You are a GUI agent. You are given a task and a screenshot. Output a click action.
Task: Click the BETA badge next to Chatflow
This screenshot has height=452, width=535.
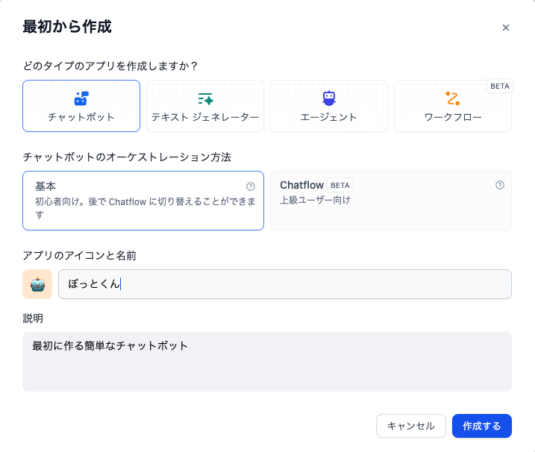pos(340,185)
